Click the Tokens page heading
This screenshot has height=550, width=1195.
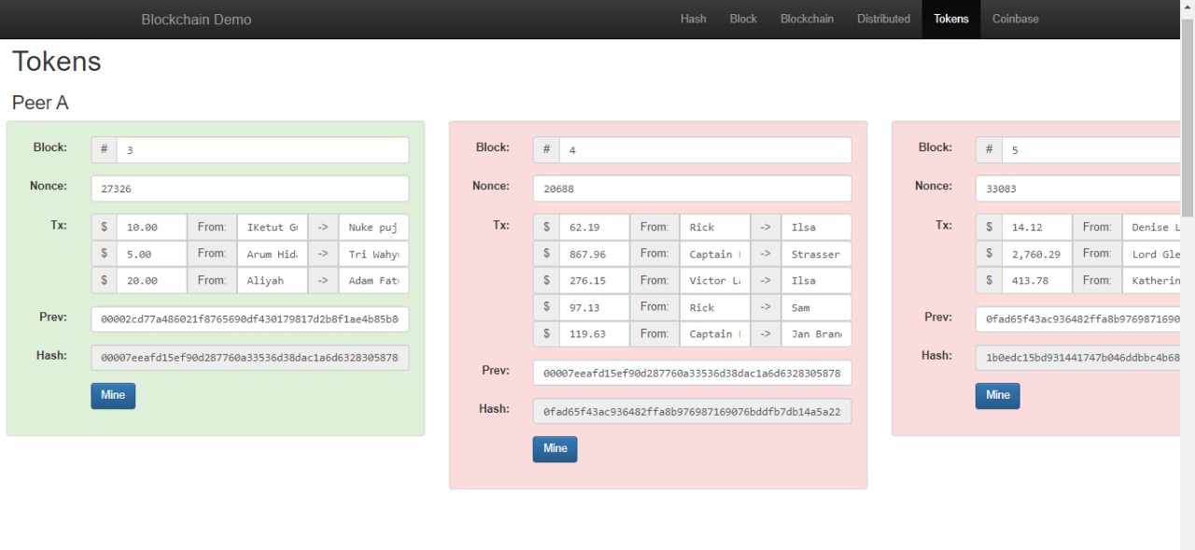[56, 62]
